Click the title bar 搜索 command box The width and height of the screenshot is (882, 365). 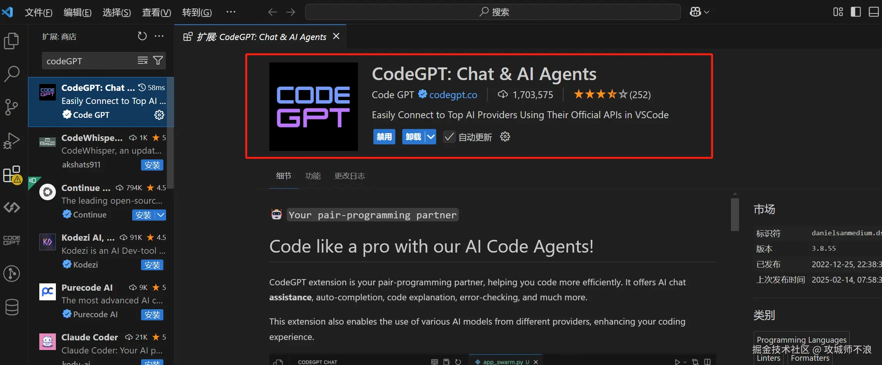493,12
